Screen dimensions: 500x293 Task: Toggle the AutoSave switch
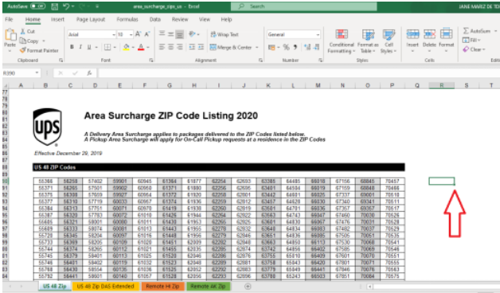point(37,6)
